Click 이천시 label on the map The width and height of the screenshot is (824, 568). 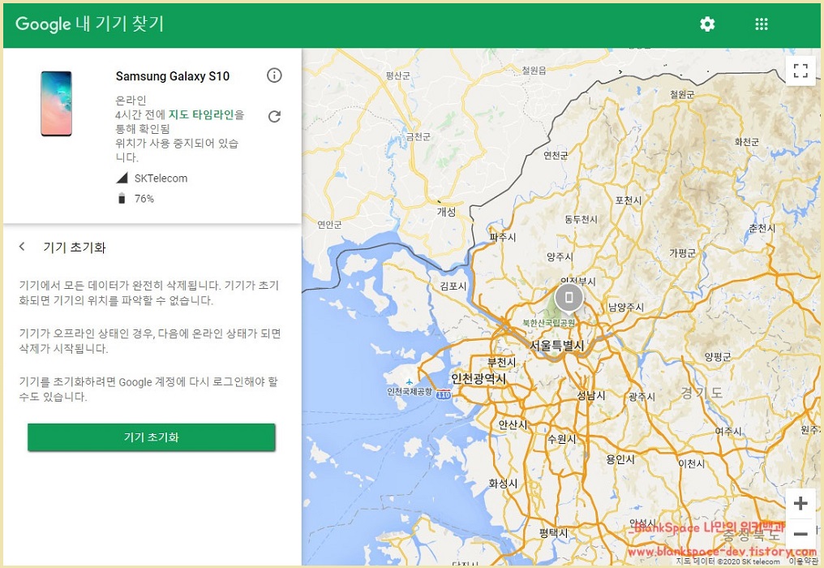click(x=691, y=463)
